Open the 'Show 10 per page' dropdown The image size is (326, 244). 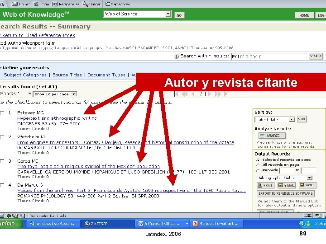click(x=74, y=94)
